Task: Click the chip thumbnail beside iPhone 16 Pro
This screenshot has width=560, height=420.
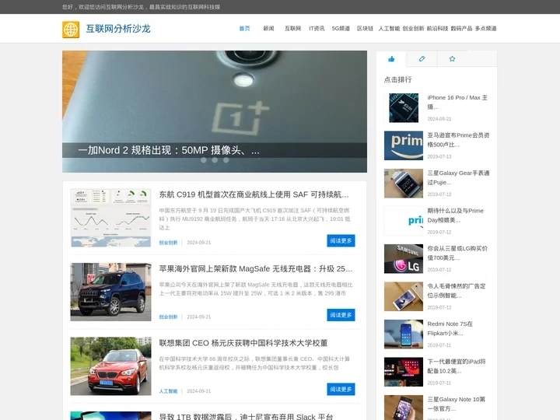Action: click(404, 108)
